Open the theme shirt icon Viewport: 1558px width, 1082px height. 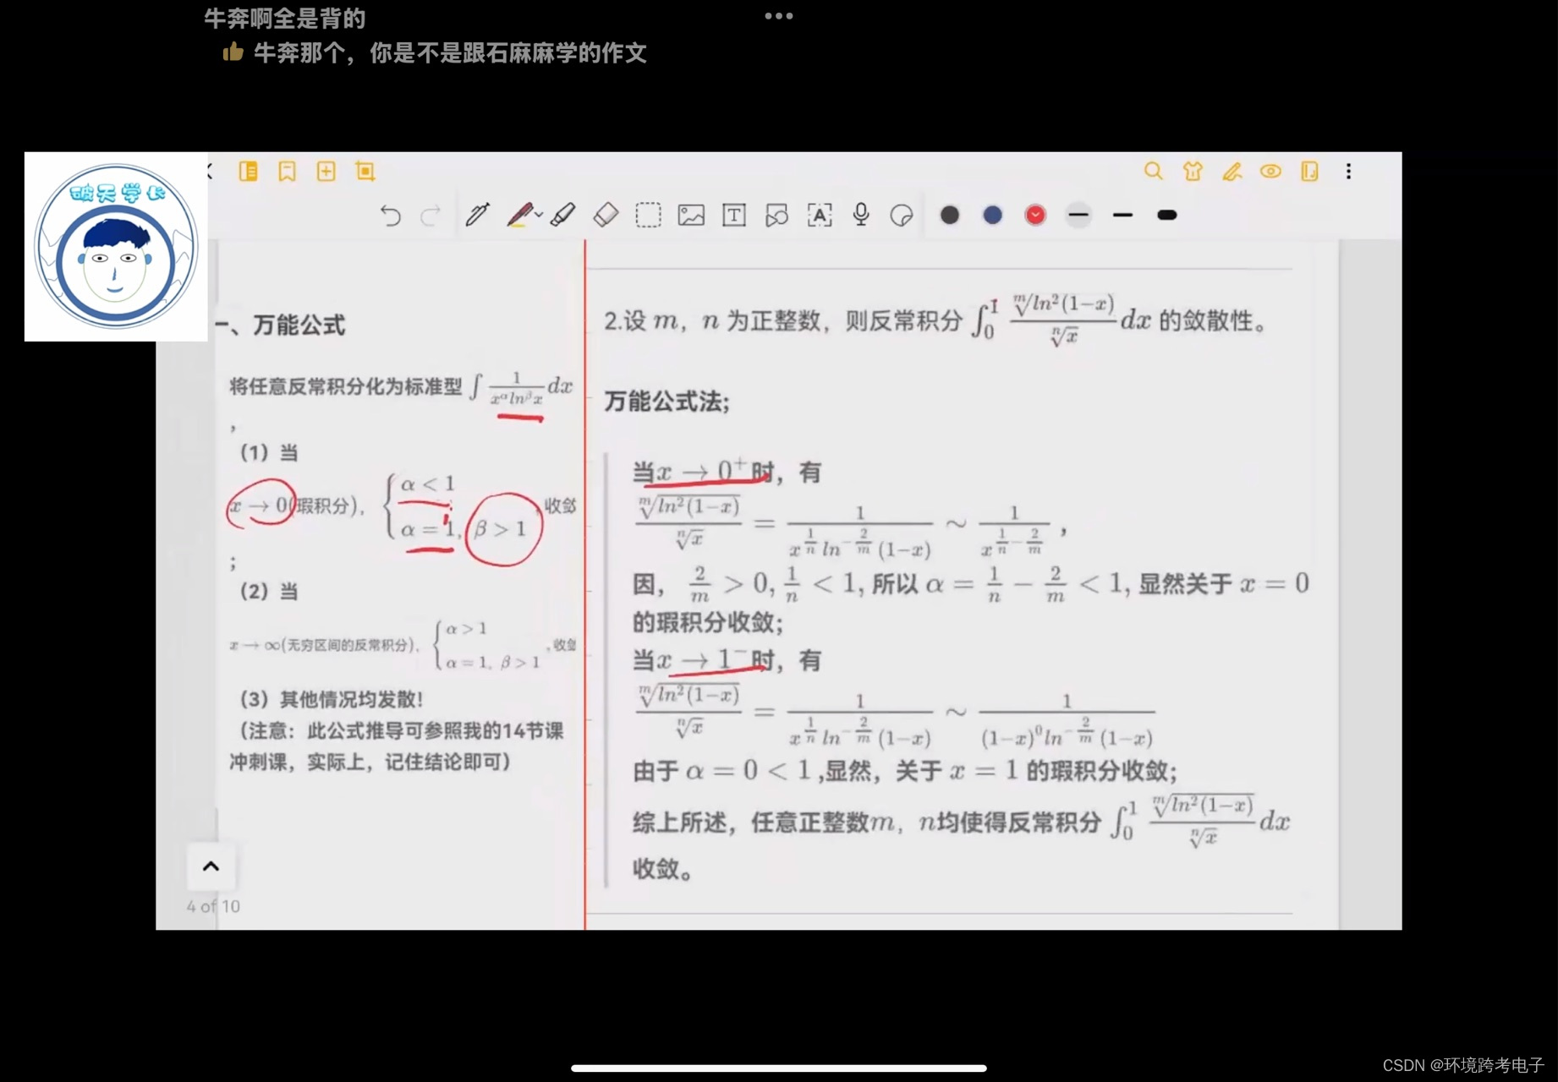tap(1193, 172)
